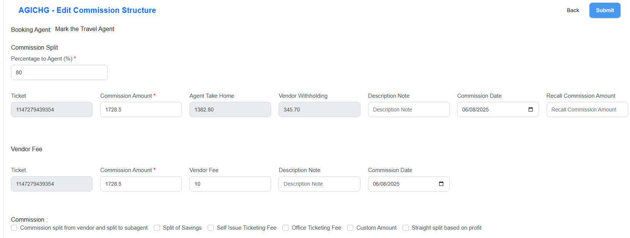Open calendar picker in Vendor Fee date field
The height and width of the screenshot is (238, 630).
pyautogui.click(x=441, y=184)
